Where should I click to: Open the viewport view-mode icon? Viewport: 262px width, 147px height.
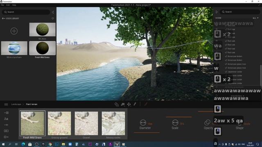[x=194, y=14]
